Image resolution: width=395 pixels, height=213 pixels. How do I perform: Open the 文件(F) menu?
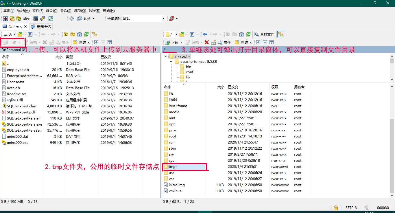tap(38, 11)
